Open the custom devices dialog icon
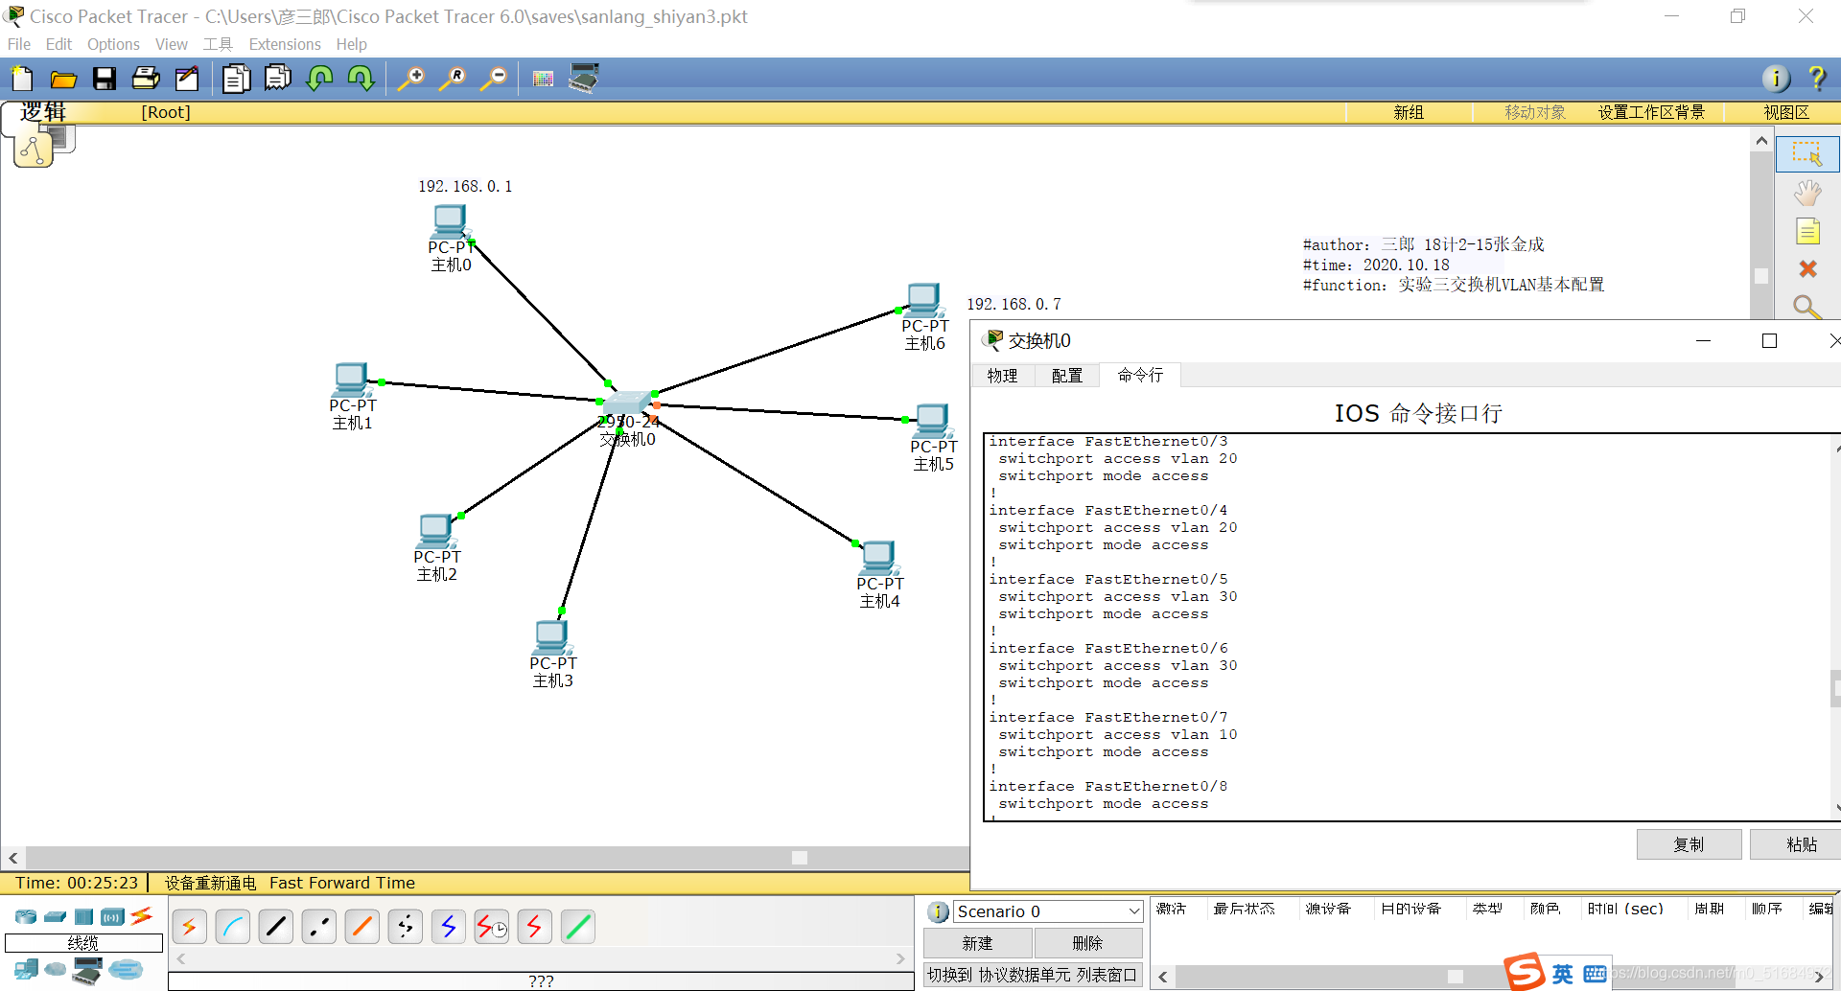Image resolution: width=1841 pixels, height=991 pixels. click(x=584, y=79)
